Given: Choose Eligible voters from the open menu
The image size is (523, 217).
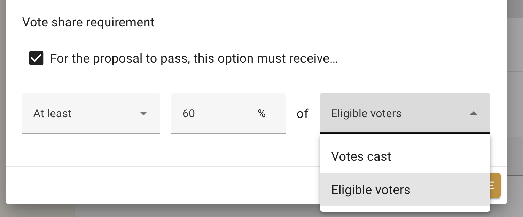Looking at the screenshot, I should 370,190.
